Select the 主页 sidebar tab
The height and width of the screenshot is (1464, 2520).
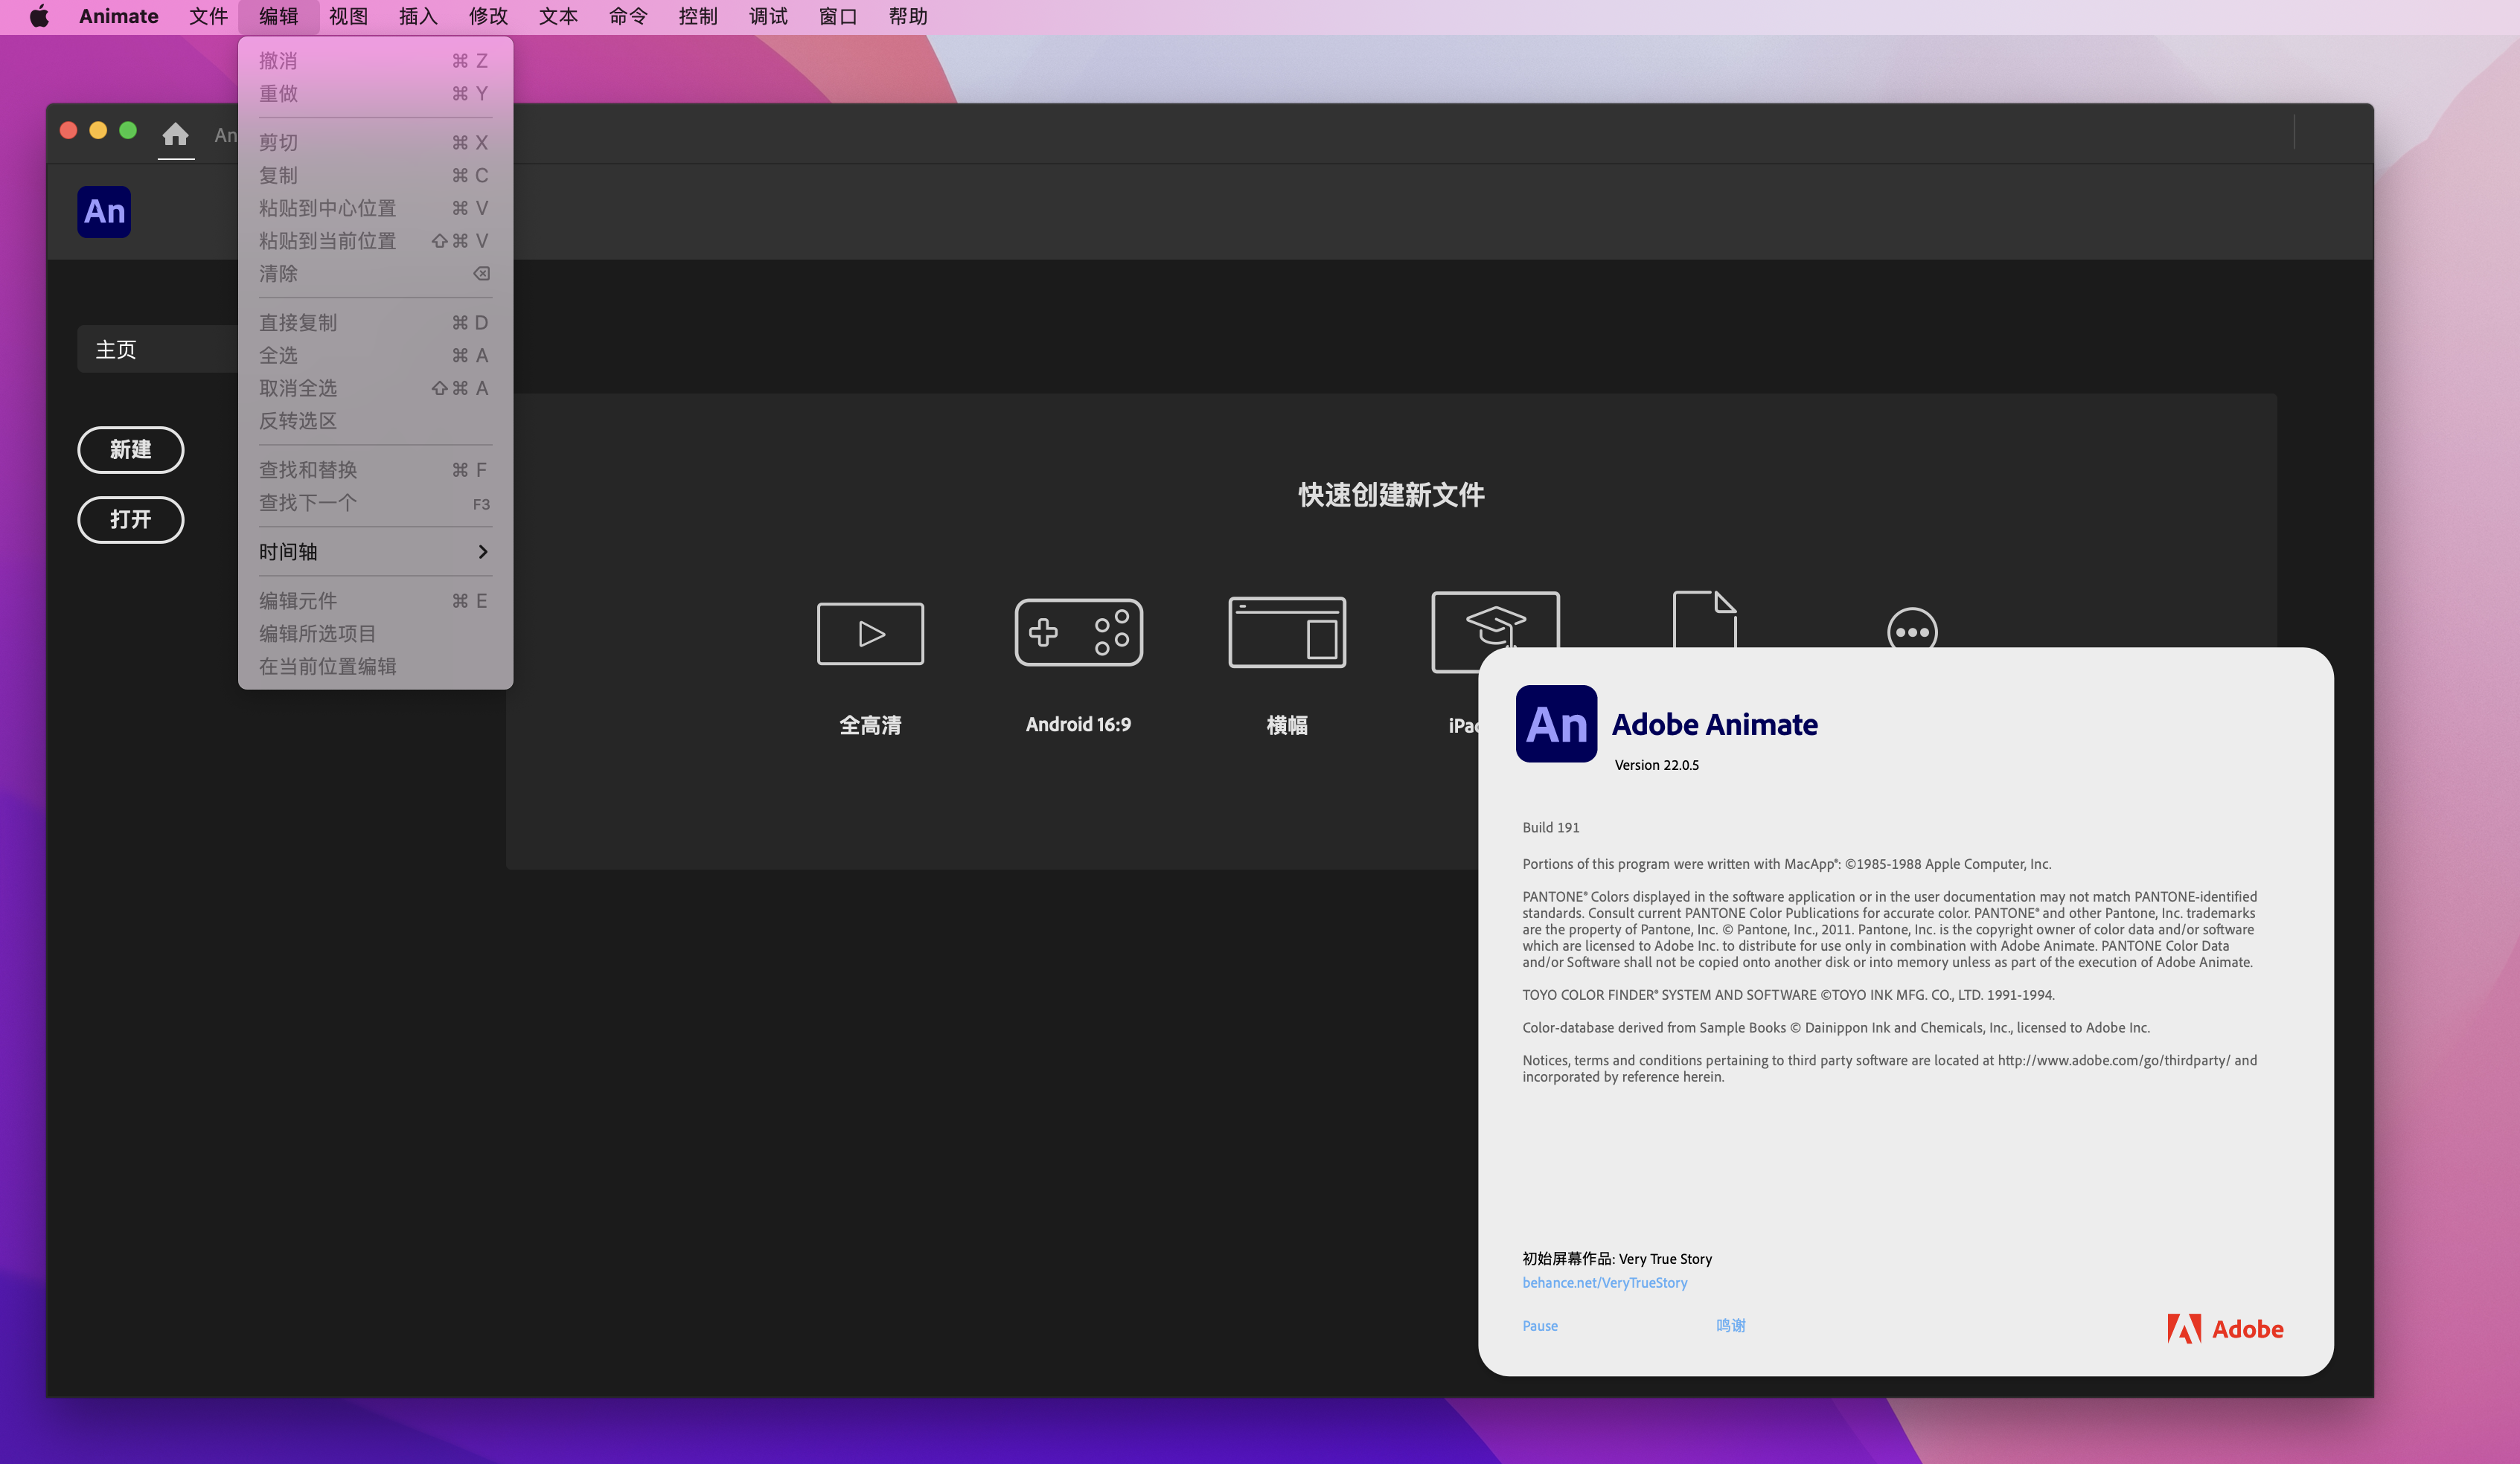(158, 349)
